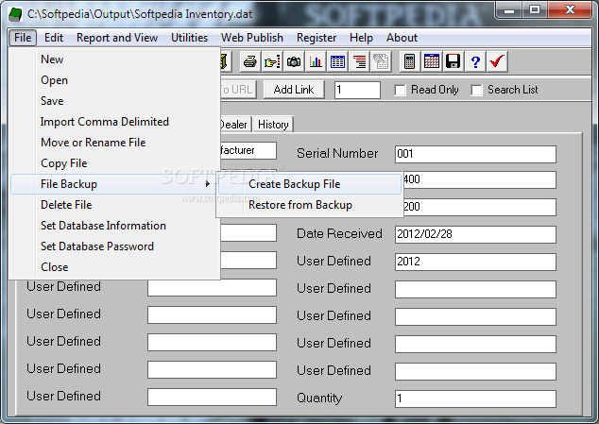Image resolution: width=599 pixels, height=424 pixels.
Task: Select Copy File menu entry
Action: [114, 163]
